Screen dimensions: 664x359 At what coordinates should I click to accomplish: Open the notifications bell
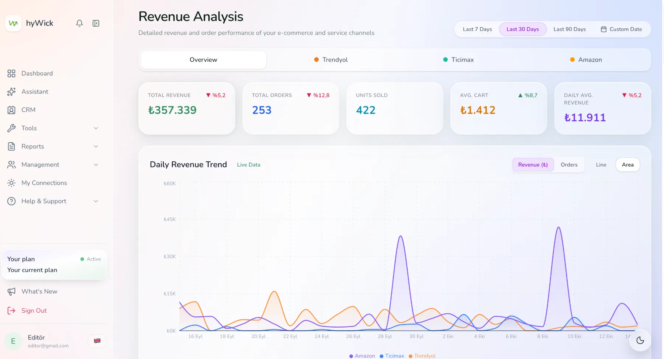click(x=79, y=23)
